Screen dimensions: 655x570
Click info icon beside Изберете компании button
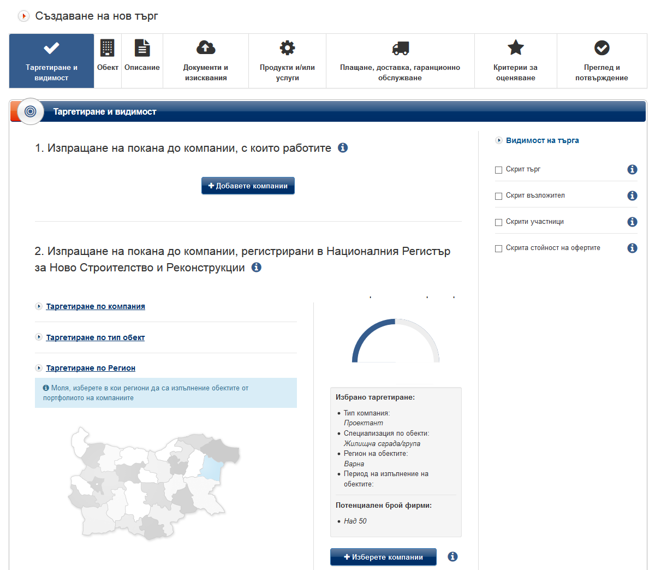[452, 557]
